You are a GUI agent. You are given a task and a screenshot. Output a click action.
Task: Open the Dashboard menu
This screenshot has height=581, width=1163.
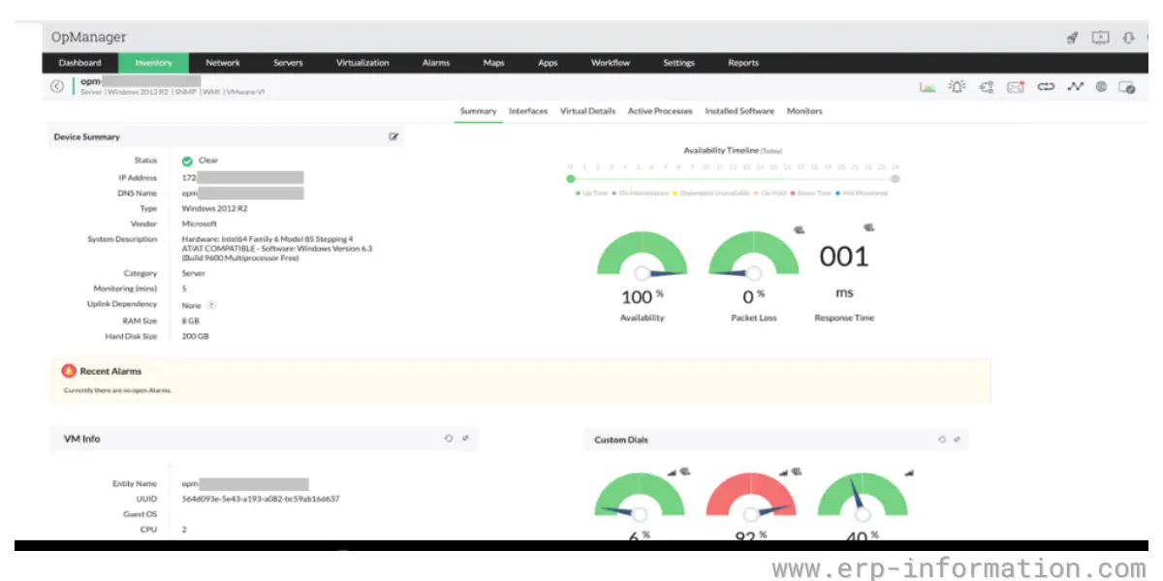[x=79, y=63]
